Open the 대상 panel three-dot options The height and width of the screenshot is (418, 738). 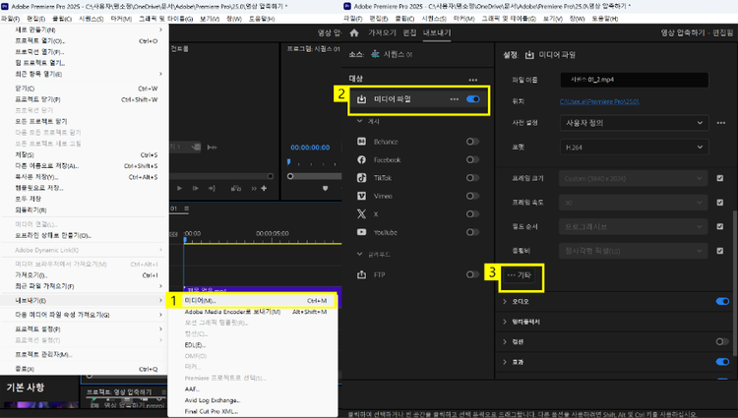click(x=473, y=80)
